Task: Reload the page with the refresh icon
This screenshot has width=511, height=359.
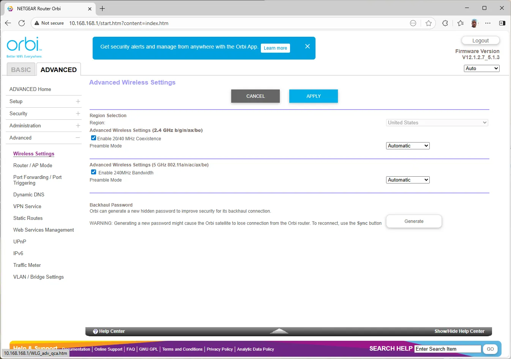Action: tap(22, 23)
